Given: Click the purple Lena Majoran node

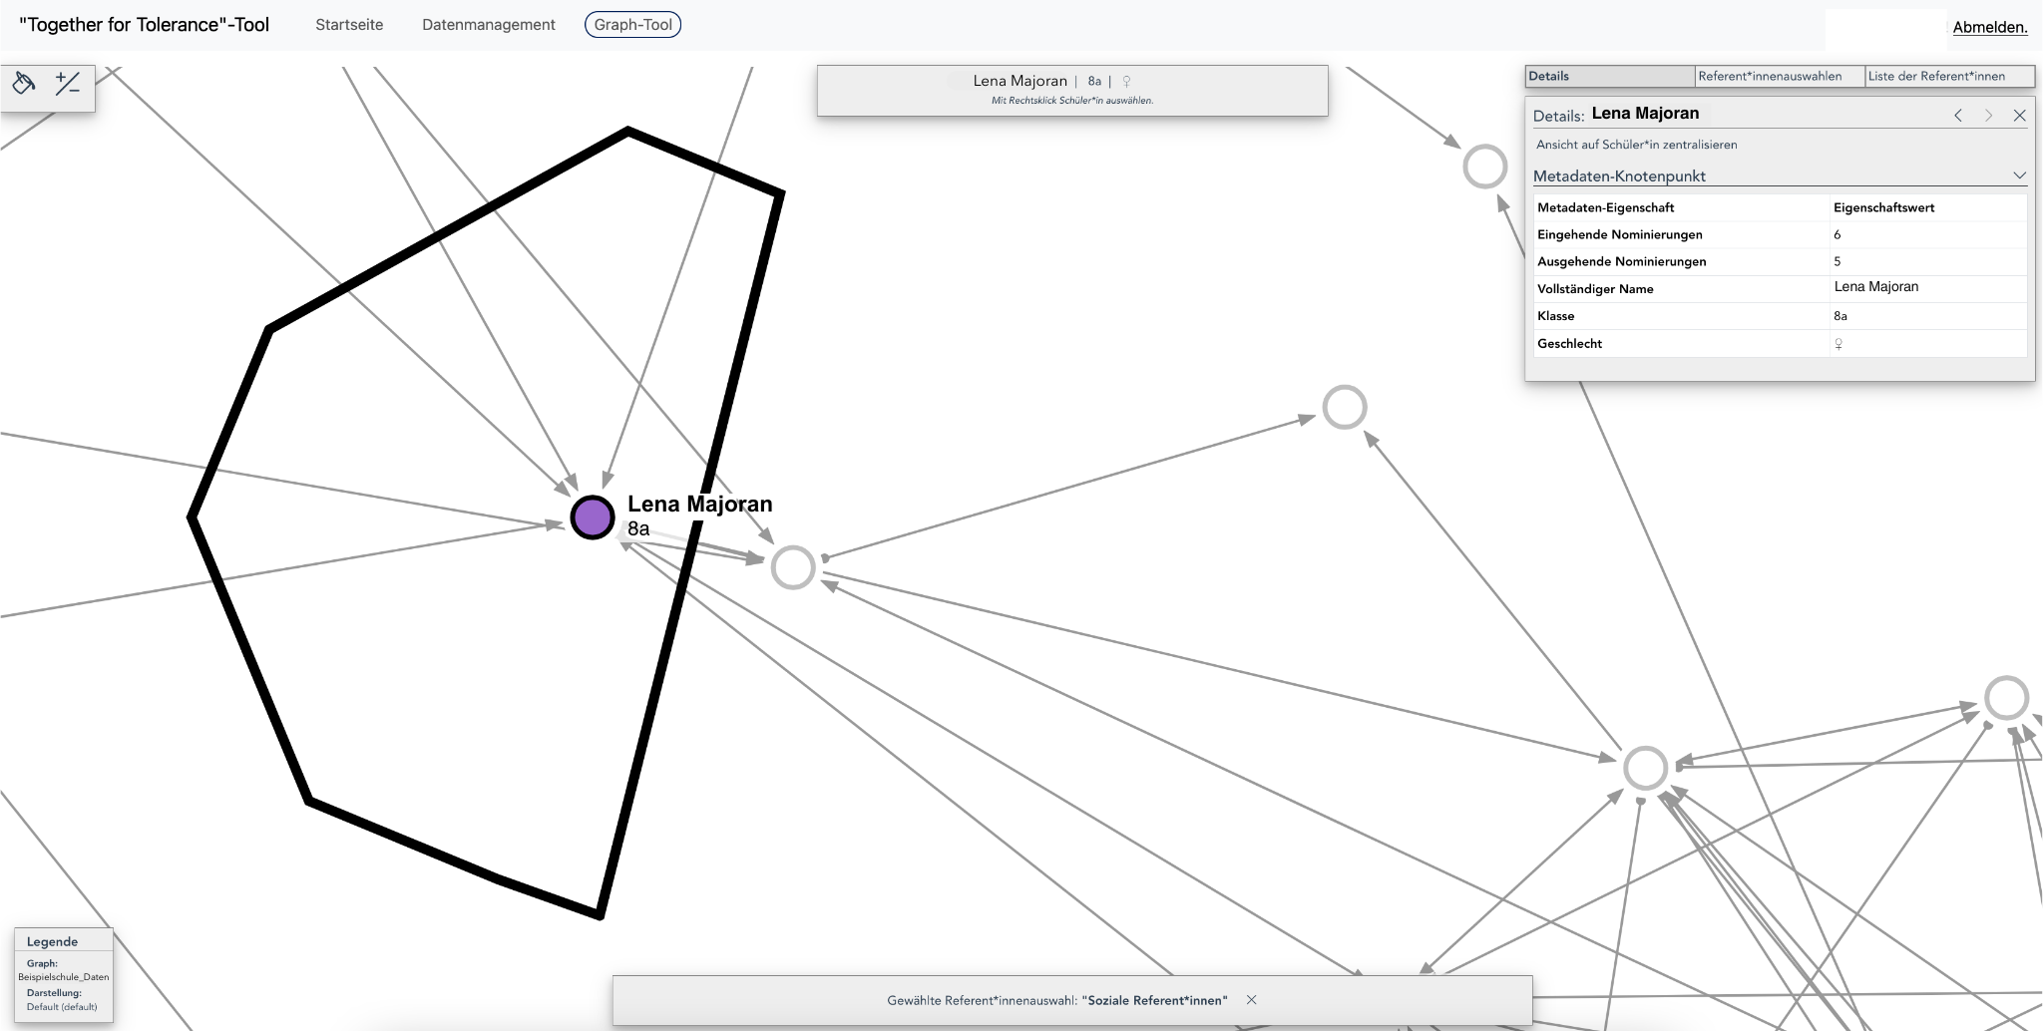Looking at the screenshot, I should tap(593, 517).
